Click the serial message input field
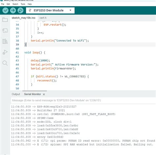This screenshot has width=156, height=155. (x=83, y=100)
